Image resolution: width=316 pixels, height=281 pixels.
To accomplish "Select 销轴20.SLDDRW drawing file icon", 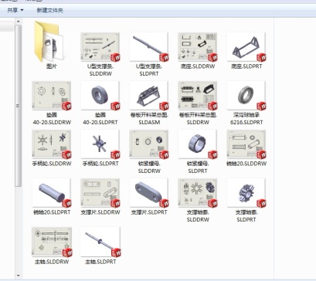I will 246,144.
